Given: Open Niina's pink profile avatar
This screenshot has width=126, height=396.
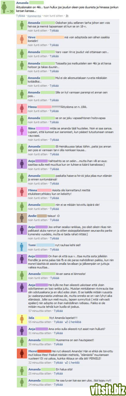Looking at the screenshot, I should (x=22, y=131).
